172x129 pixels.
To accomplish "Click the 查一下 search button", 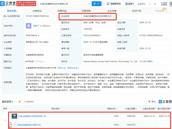I will coord(96,4).
